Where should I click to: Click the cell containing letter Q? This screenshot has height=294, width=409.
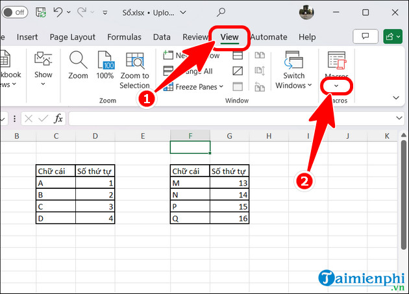[x=190, y=218]
